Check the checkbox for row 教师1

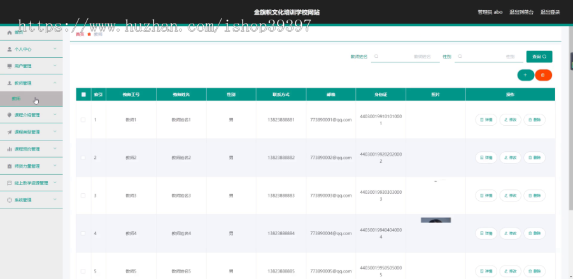coord(83,119)
